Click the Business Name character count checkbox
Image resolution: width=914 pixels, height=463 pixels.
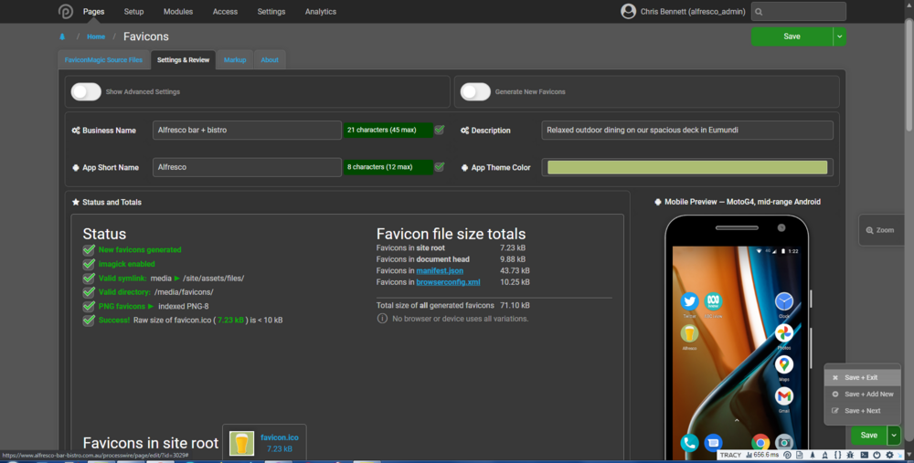(x=440, y=130)
